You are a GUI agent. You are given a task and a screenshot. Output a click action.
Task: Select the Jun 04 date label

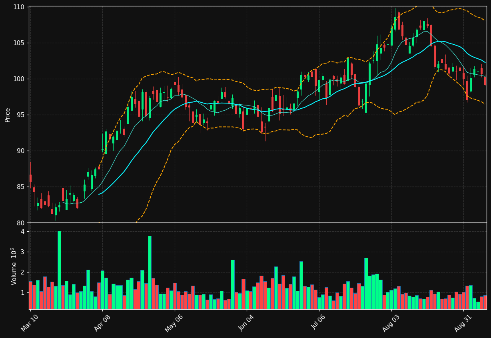coord(245,323)
